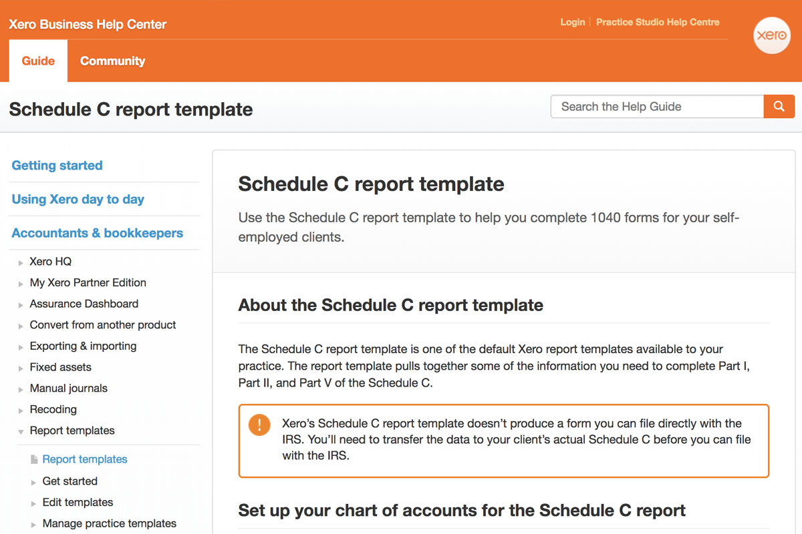The image size is (802, 534).
Task: Open the Recoding item
Action: [x=53, y=410]
